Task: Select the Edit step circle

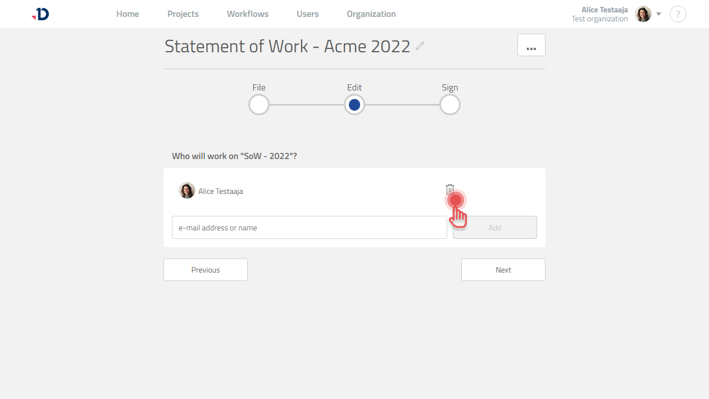Action: click(354, 105)
